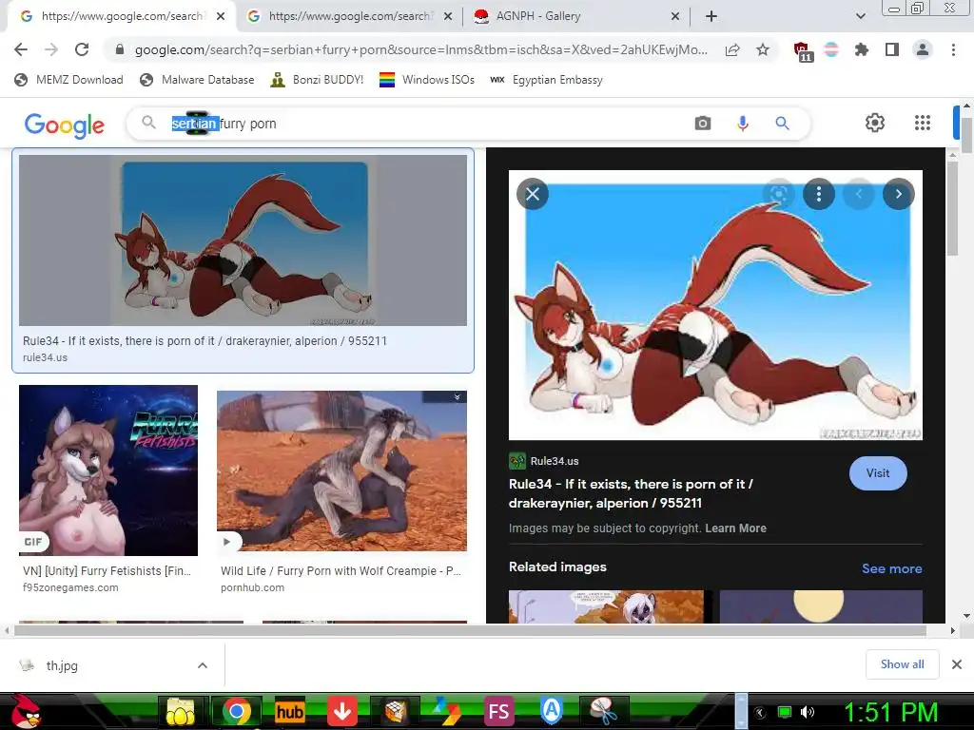Click the Google logo
Screen dimensions: 974x730
click(64, 125)
